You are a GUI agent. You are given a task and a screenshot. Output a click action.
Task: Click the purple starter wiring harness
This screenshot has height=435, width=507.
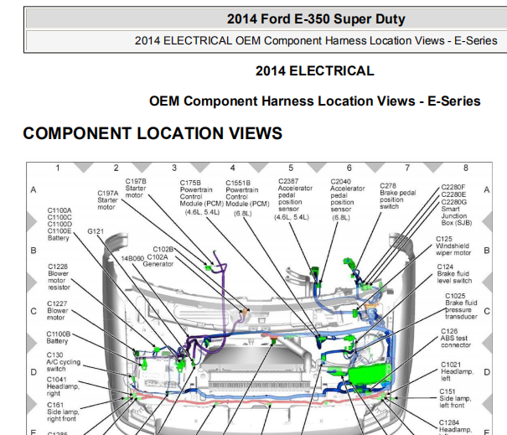click(223, 301)
